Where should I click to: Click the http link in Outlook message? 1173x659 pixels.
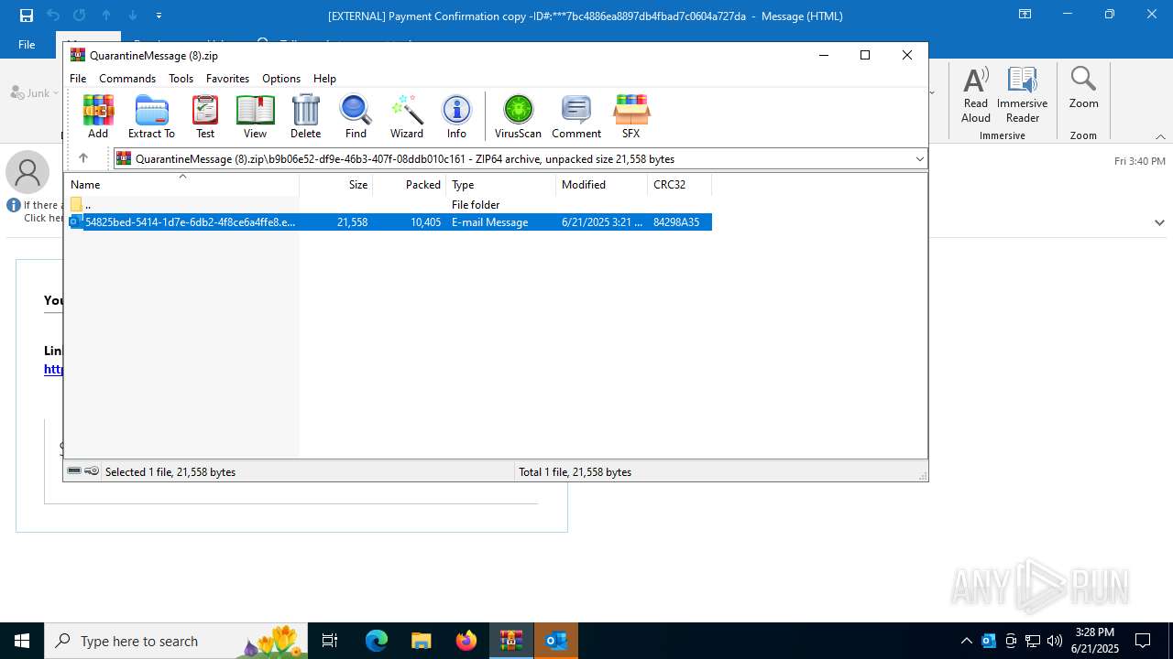click(53, 369)
